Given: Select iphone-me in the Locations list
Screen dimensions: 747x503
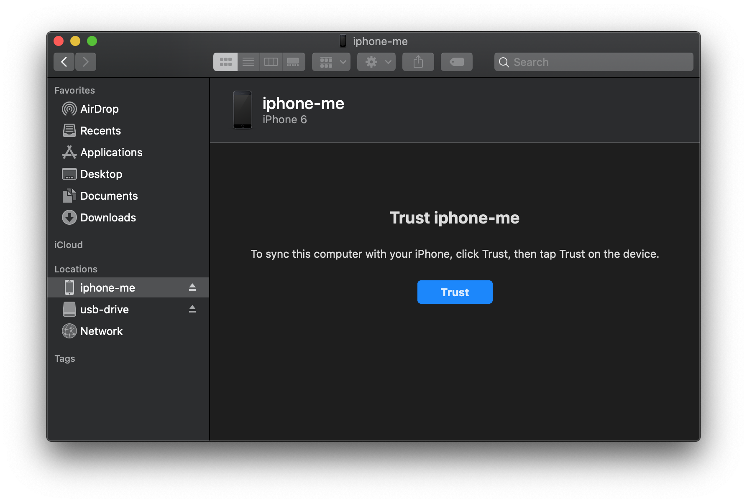Looking at the screenshot, I should pos(128,287).
